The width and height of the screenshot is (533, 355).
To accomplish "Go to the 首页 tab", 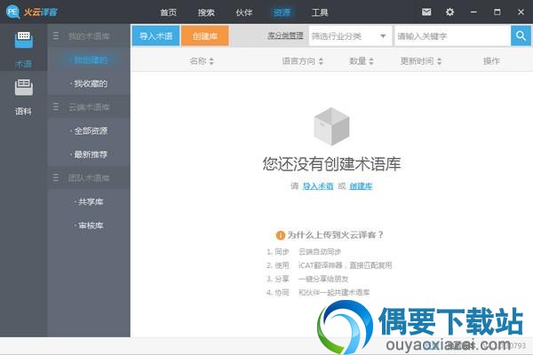I will click(168, 12).
